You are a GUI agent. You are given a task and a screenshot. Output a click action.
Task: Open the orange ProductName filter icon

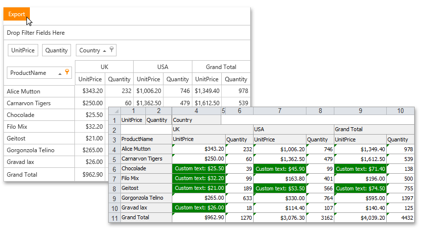(x=67, y=71)
